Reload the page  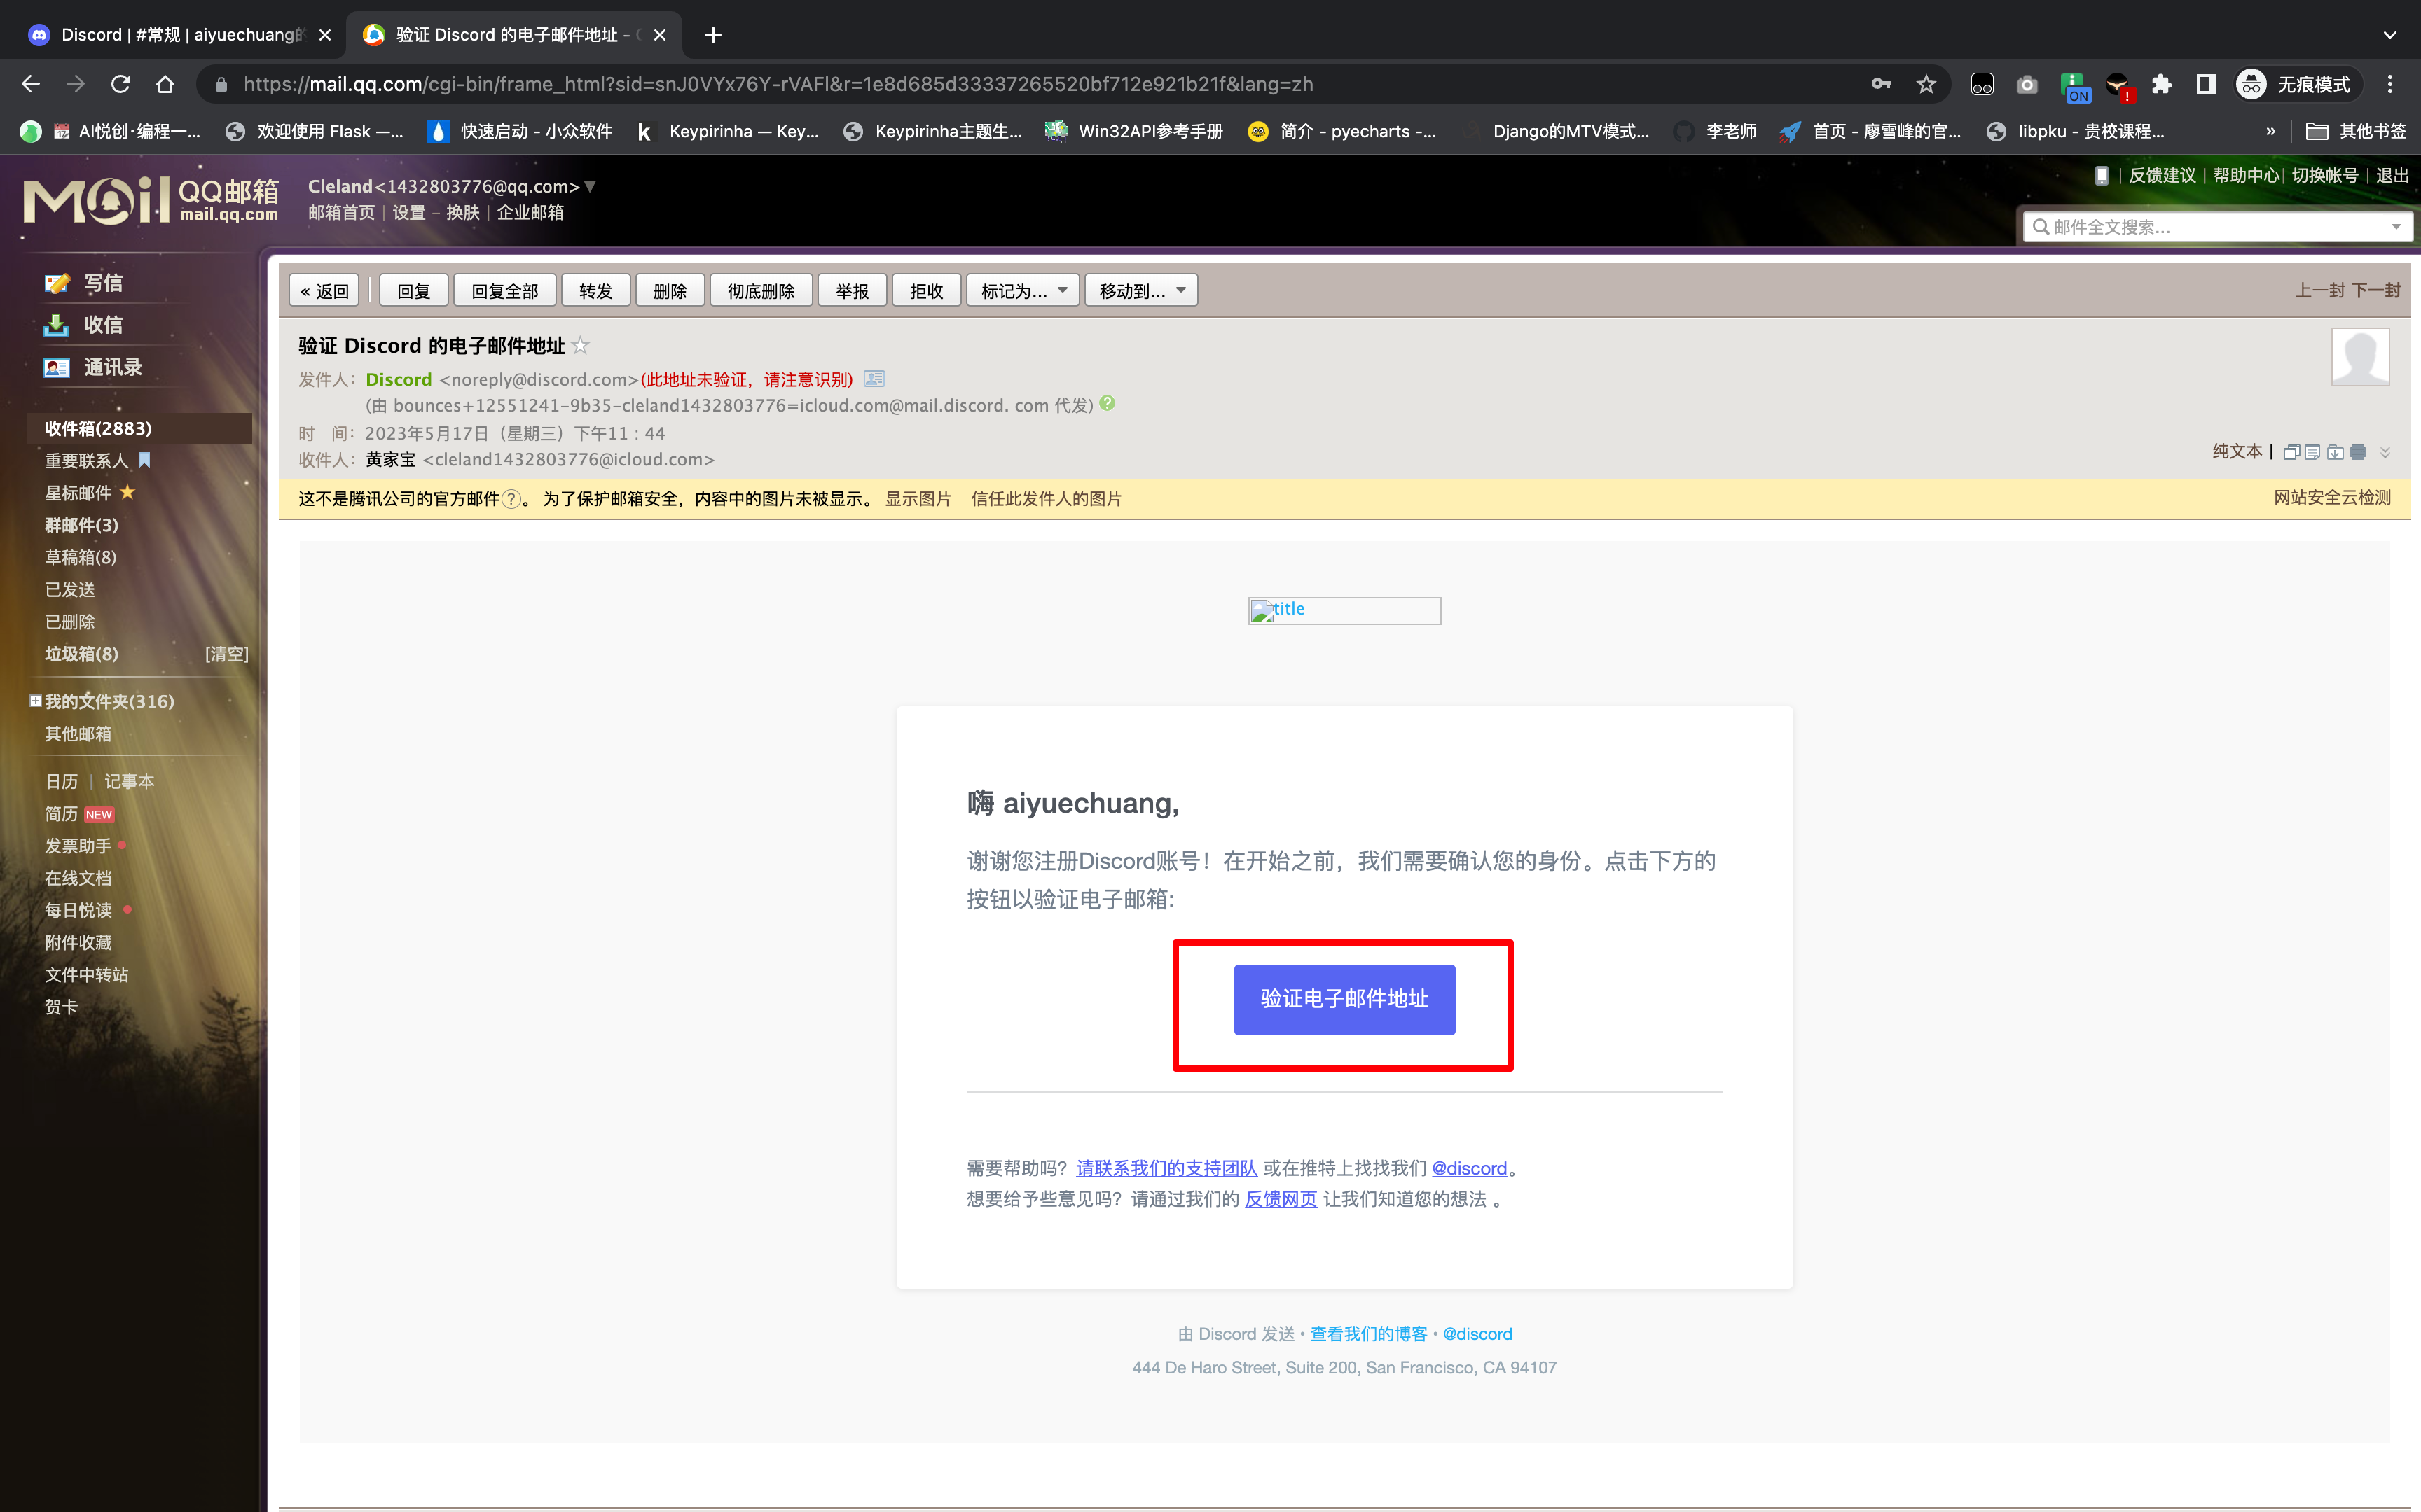(120, 84)
